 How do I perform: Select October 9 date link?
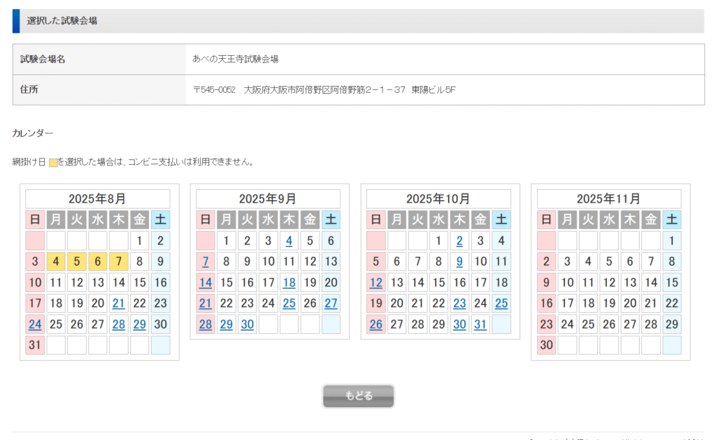[459, 262]
